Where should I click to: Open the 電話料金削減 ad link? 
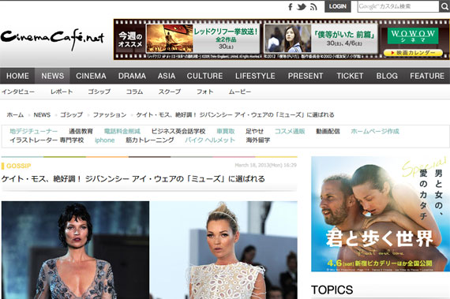[122, 131]
